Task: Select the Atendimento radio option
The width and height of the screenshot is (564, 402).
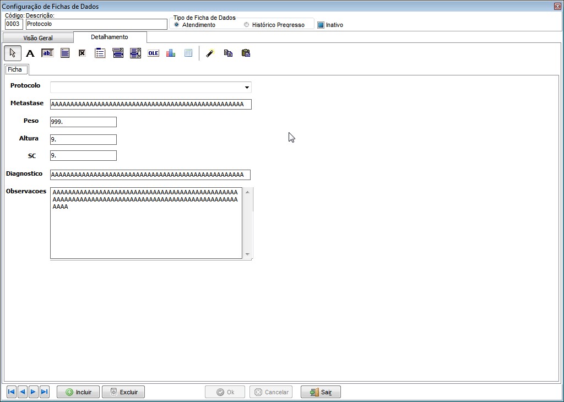Action: [177, 25]
